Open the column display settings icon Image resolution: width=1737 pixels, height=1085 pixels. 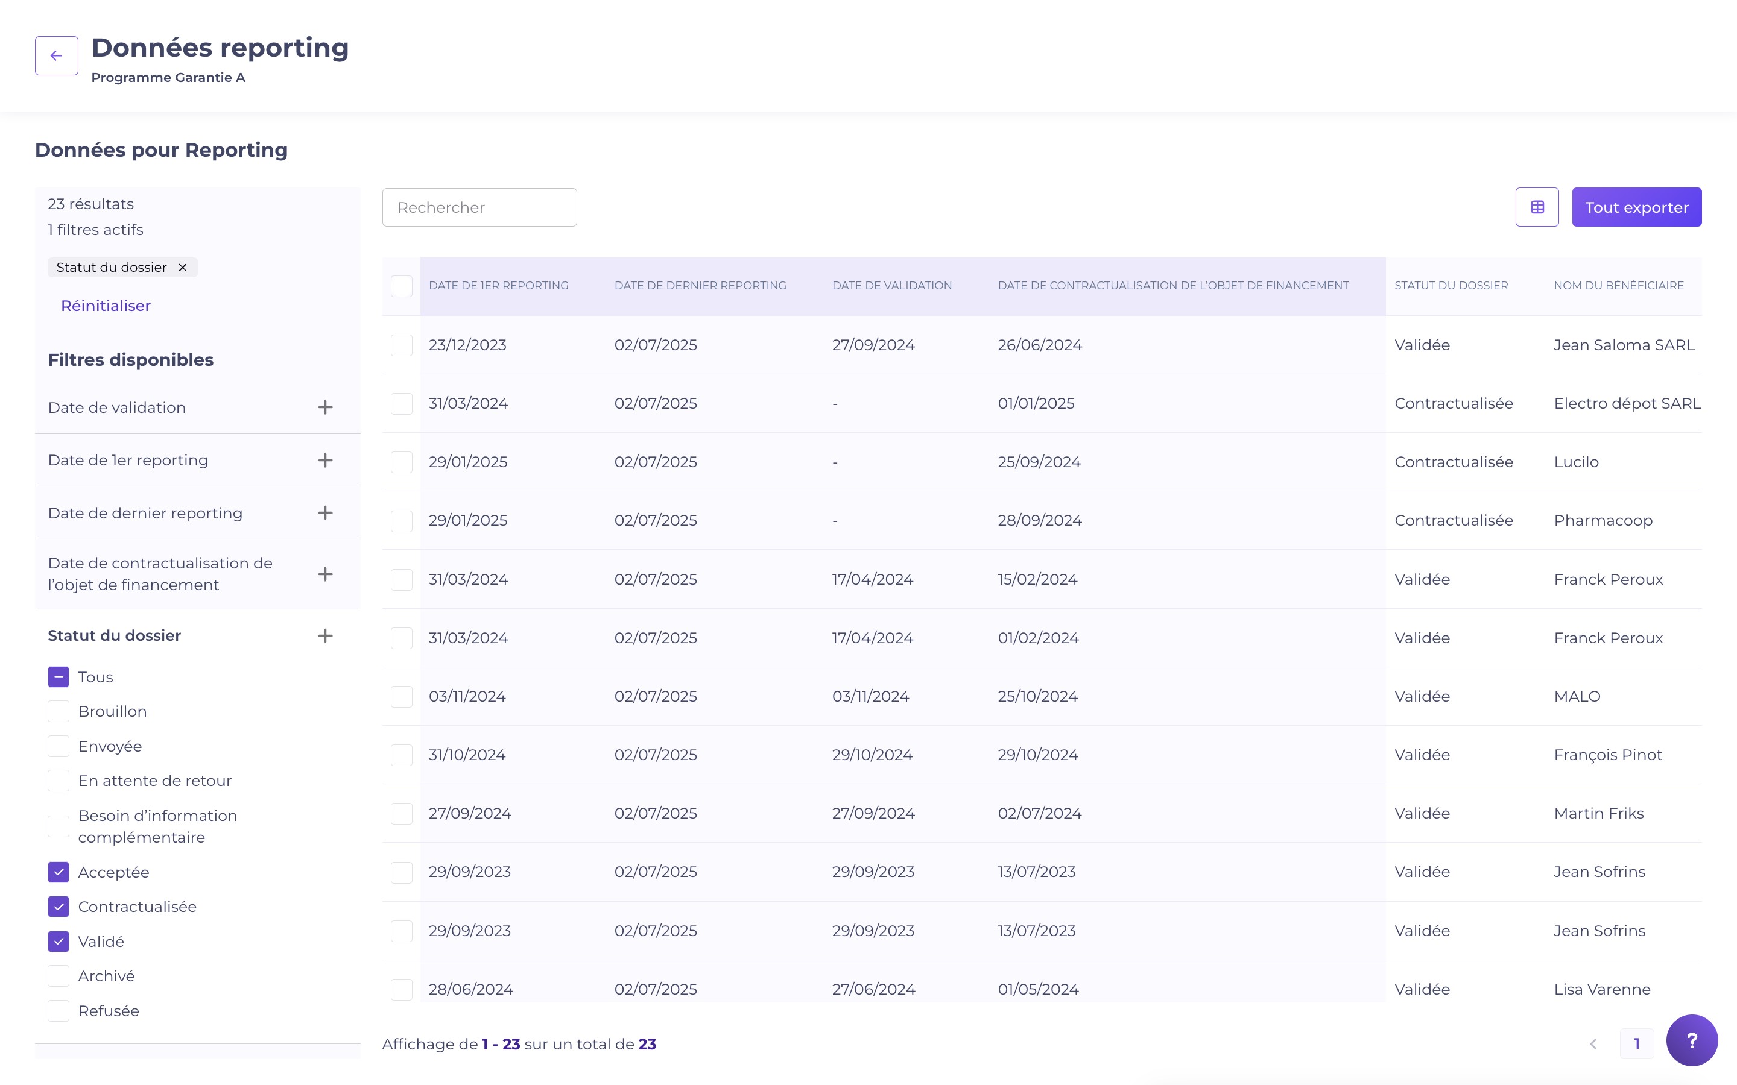(1537, 207)
